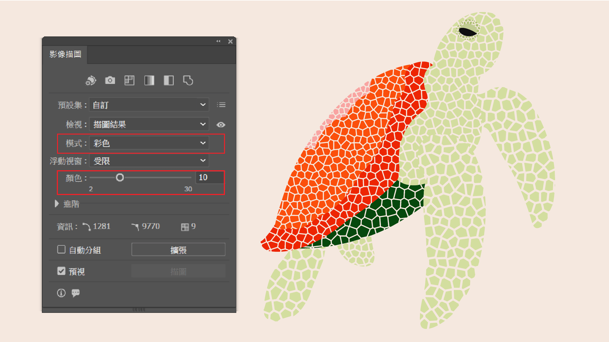
Task: Click the 擴張 expand button
Action: 178,250
